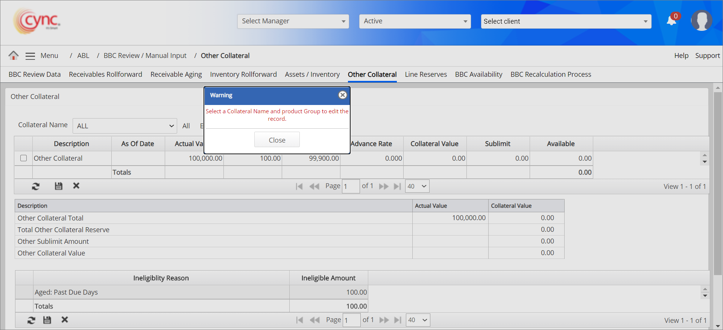Open the Select client dropdown
The image size is (723, 330).
tap(566, 21)
